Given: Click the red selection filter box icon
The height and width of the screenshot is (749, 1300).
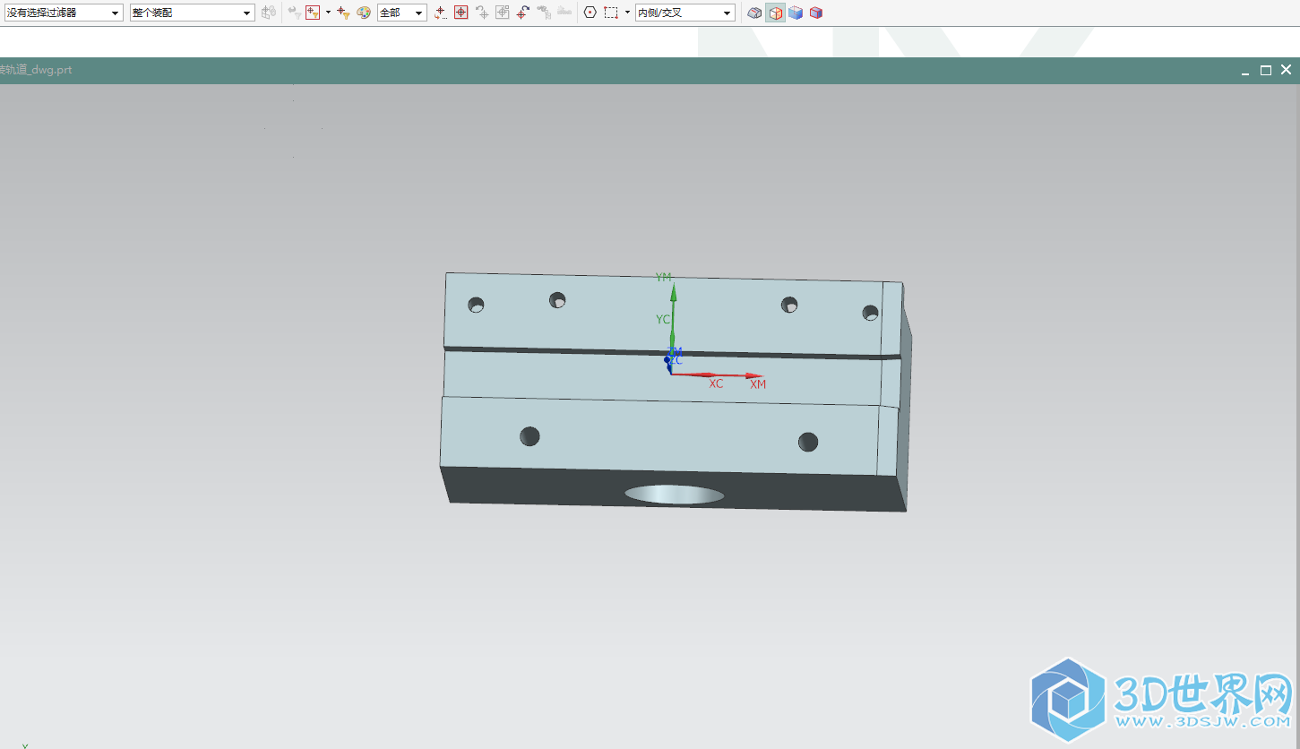Looking at the screenshot, I should 313,13.
